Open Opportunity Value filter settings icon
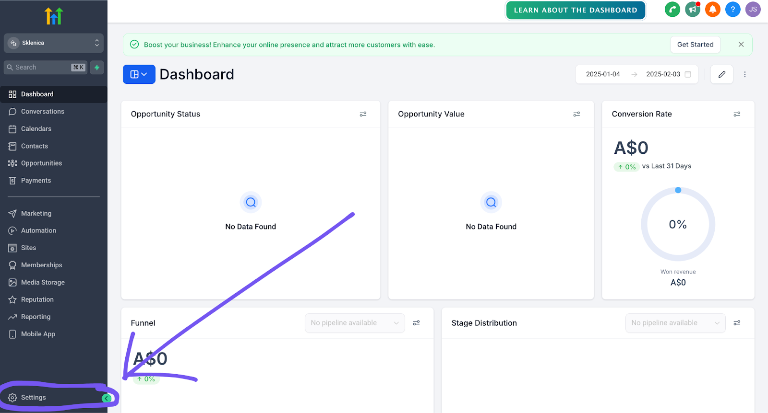768x413 pixels. (x=576, y=114)
